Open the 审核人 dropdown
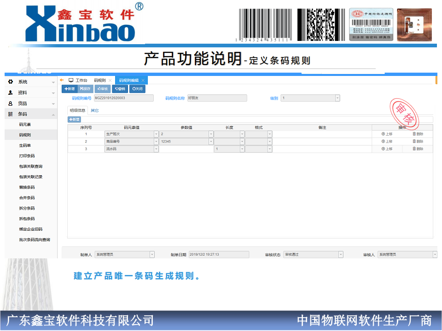Viewport: 442px width, 331px height. coord(435,254)
